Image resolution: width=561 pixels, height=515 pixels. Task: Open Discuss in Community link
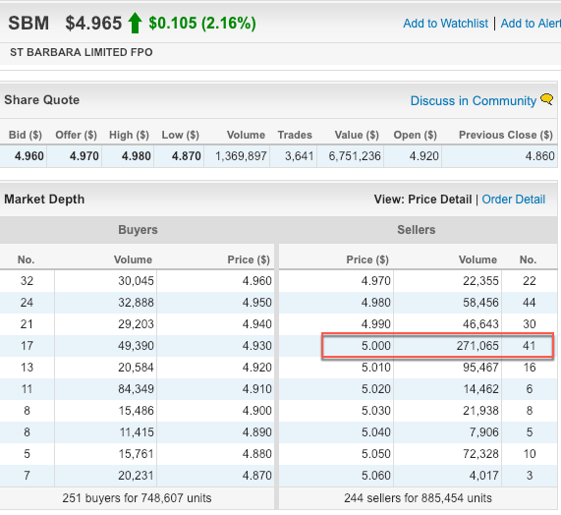coord(474,101)
